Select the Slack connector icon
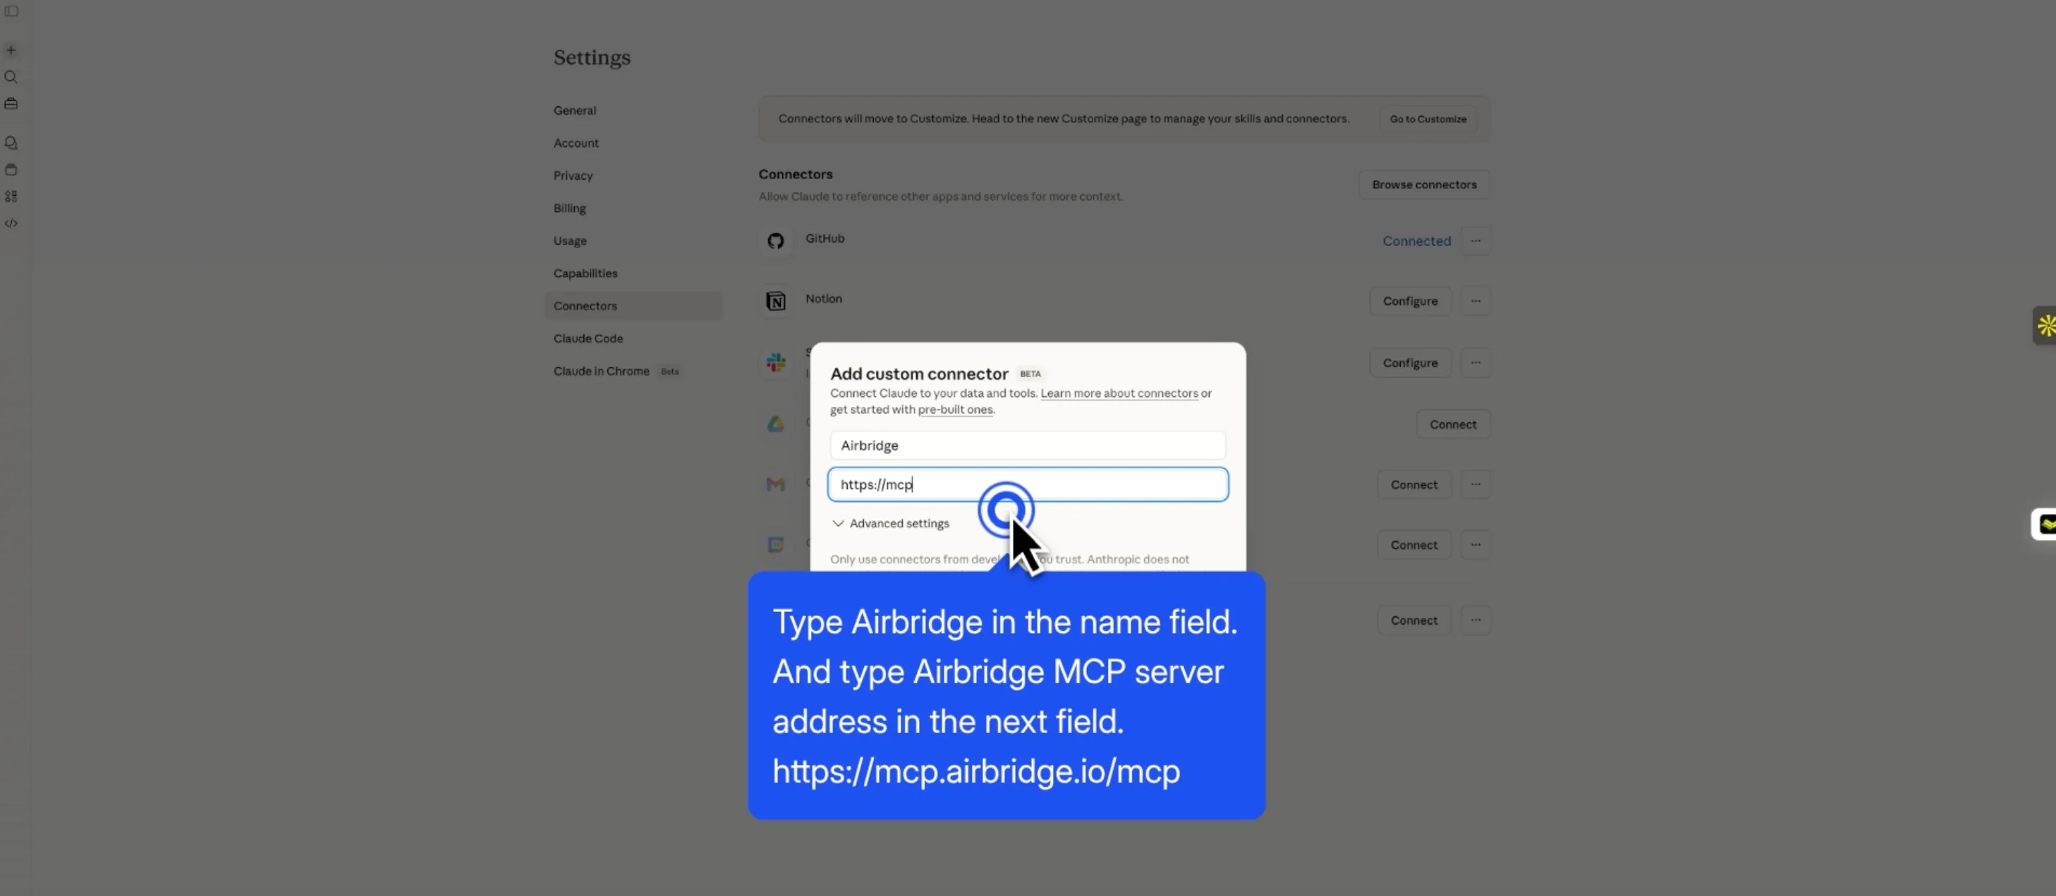 775,363
